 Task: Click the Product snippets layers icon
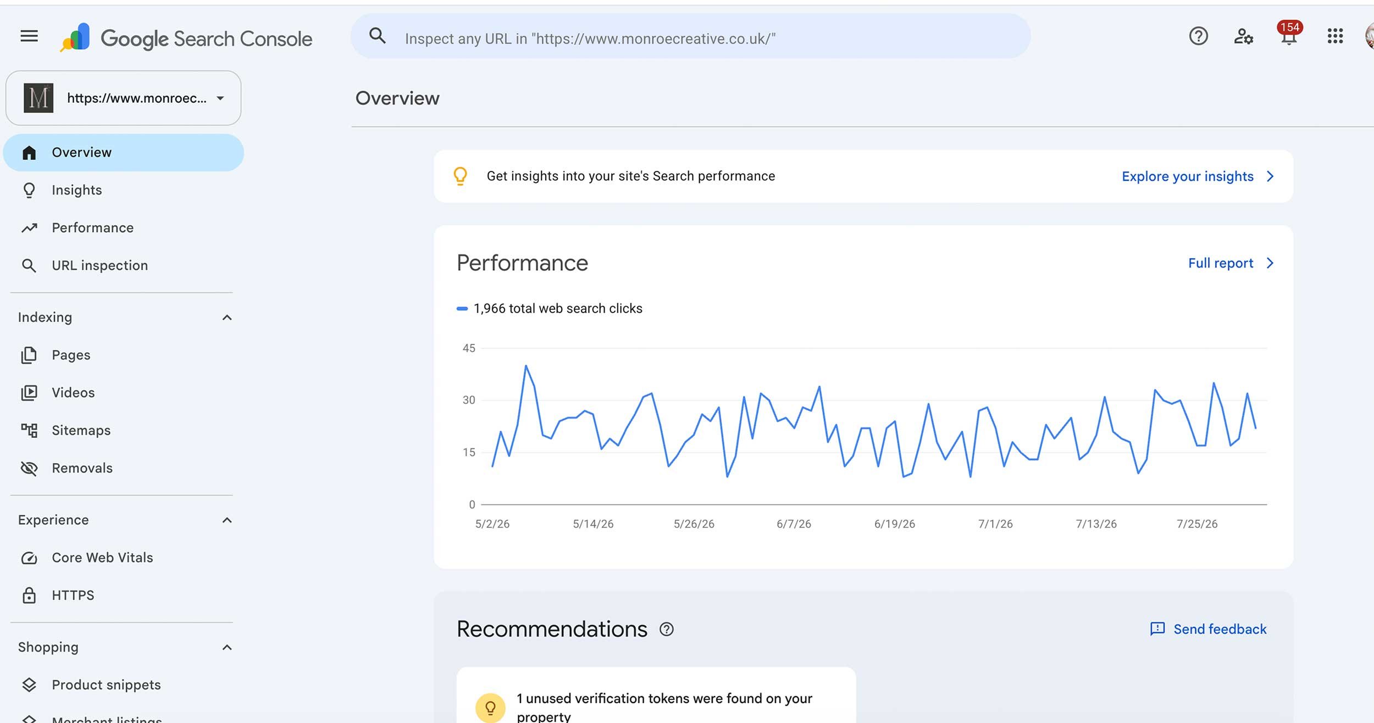click(29, 685)
